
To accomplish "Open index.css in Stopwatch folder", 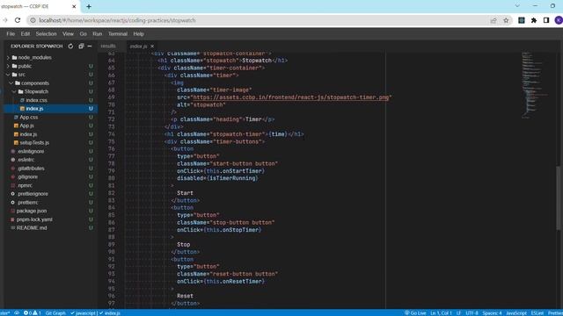I will coord(36,100).
